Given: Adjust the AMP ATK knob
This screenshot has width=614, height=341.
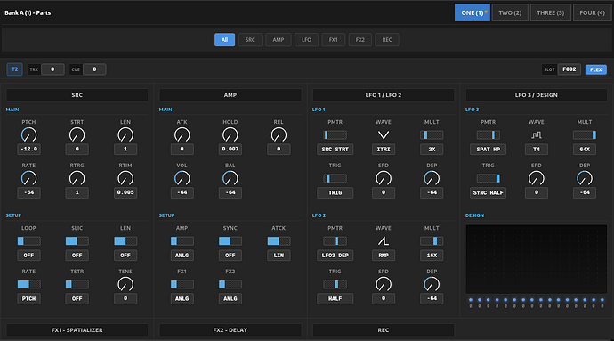Looking at the screenshot, I should coord(182,134).
